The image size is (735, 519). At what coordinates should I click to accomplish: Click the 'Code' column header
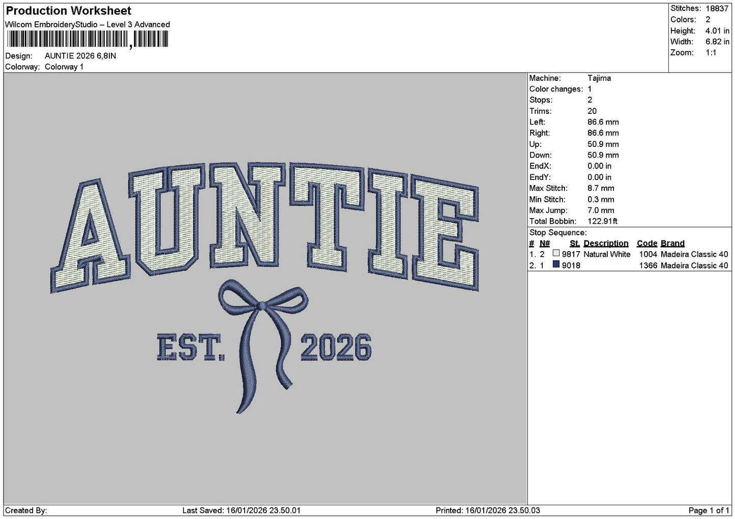click(647, 243)
